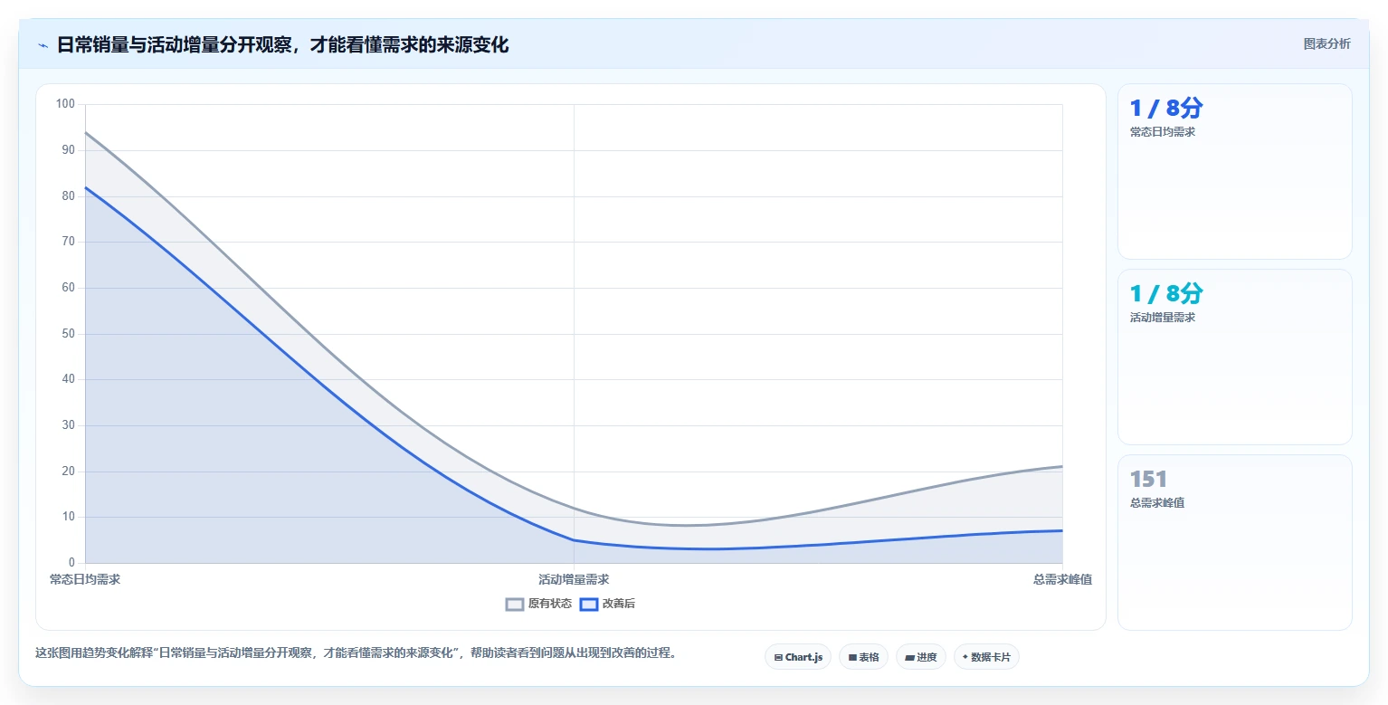Toggle the 改善后 legend item
This screenshot has height=705, width=1388.
[607, 604]
